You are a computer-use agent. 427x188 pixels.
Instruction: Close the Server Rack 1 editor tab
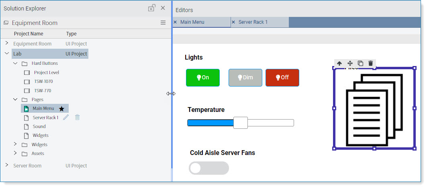pyautogui.click(x=233, y=22)
